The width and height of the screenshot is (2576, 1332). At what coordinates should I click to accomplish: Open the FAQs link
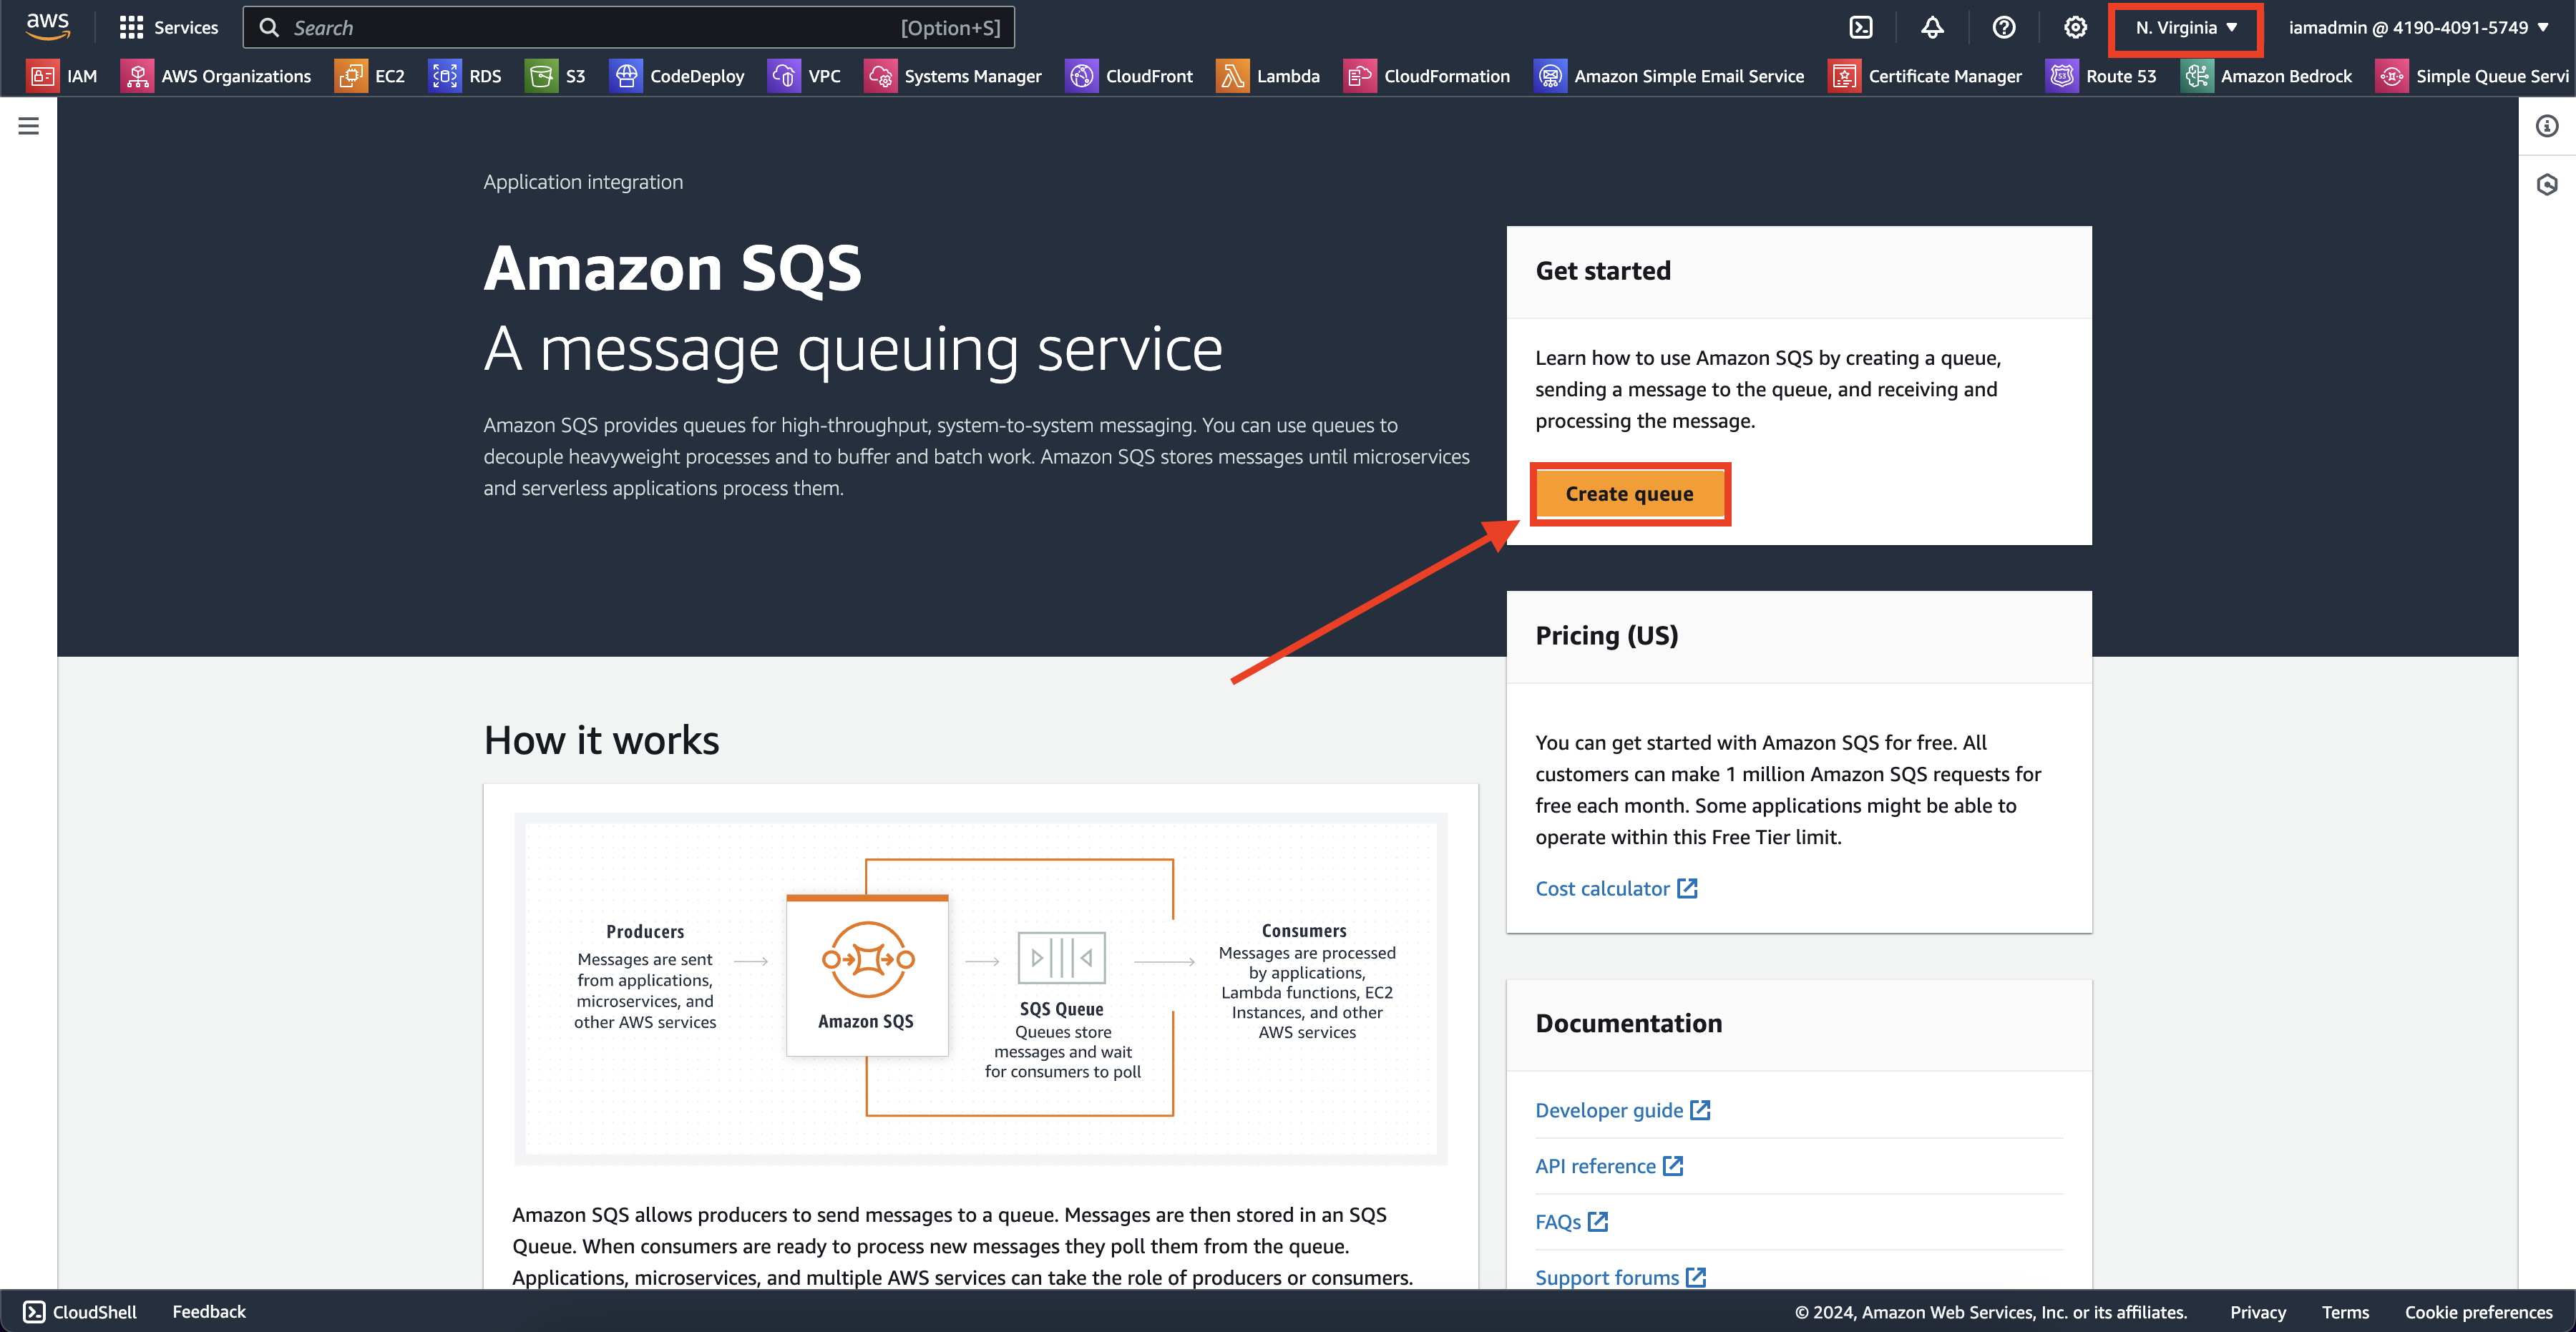coord(1571,1222)
